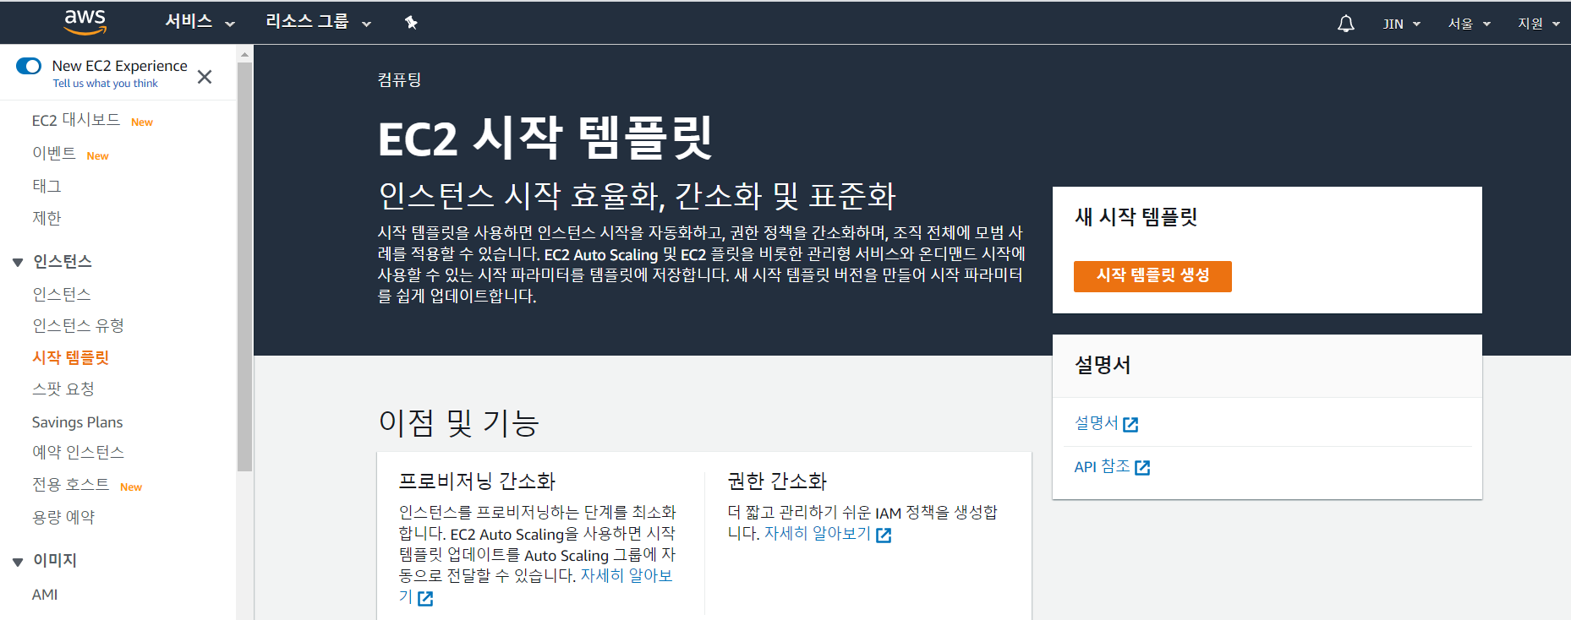This screenshot has width=1571, height=620.
Task: Toggle the New EC2 Experience switch
Action: point(29,66)
